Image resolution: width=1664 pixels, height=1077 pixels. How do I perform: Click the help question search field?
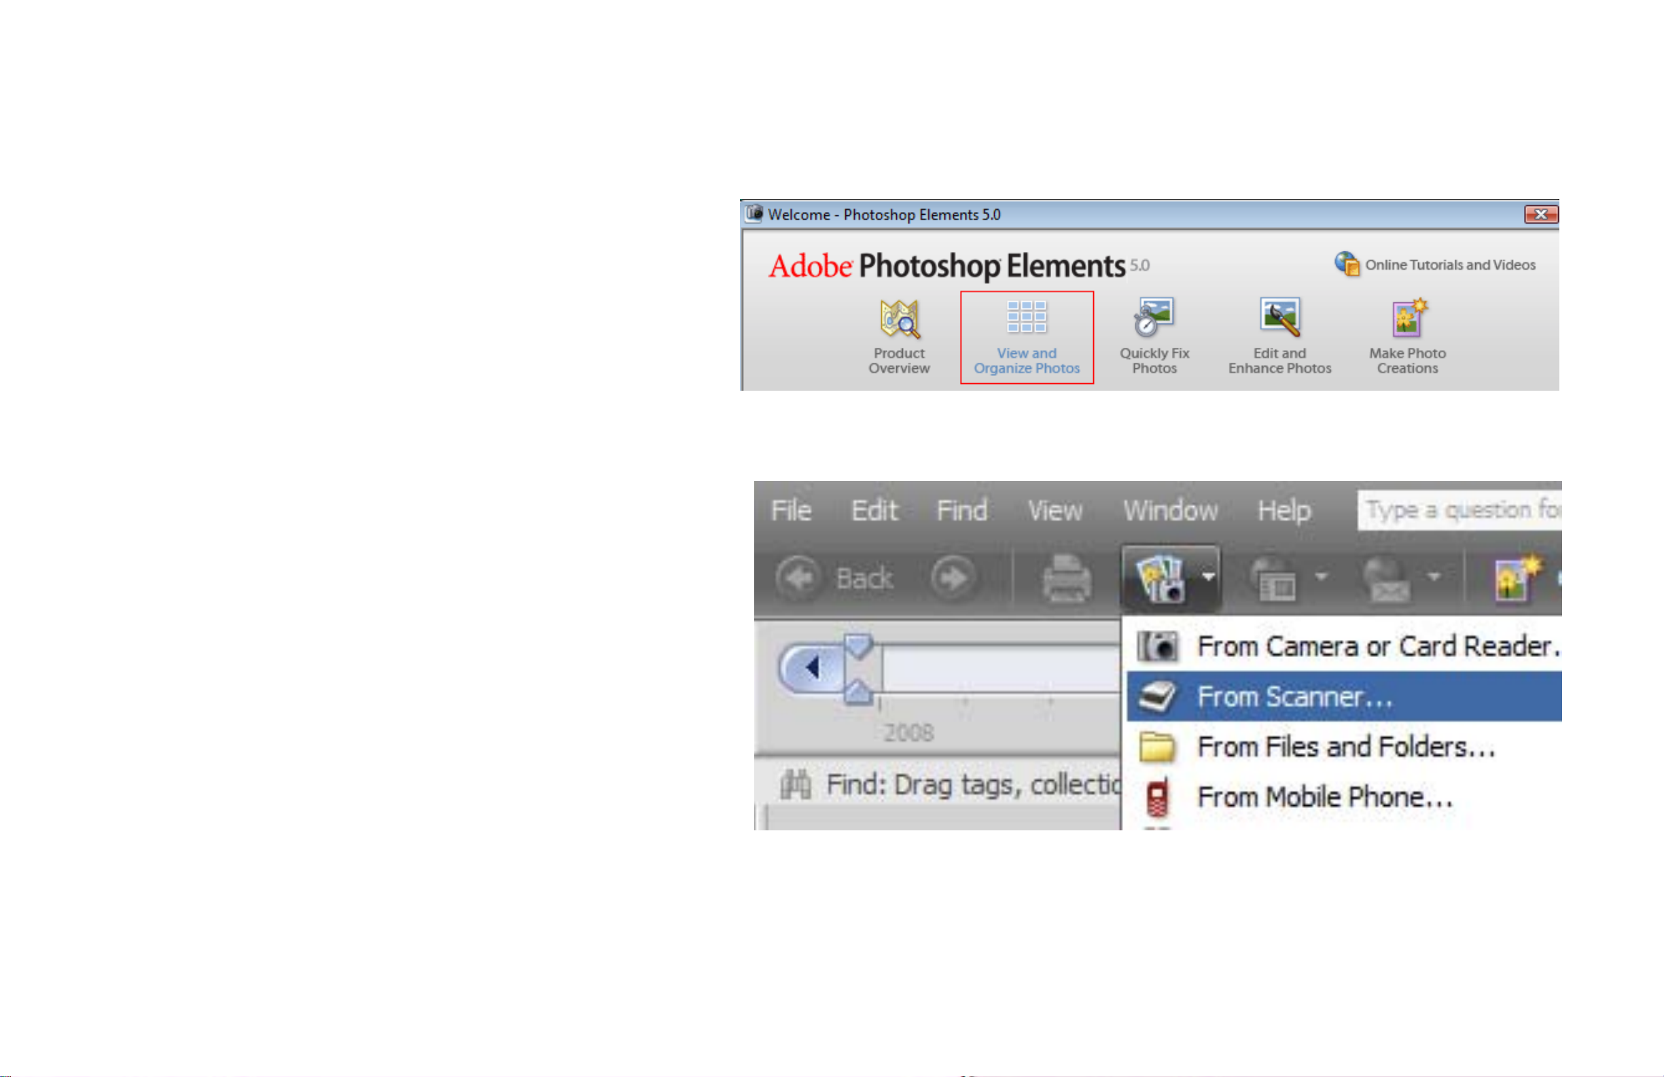tap(1459, 510)
